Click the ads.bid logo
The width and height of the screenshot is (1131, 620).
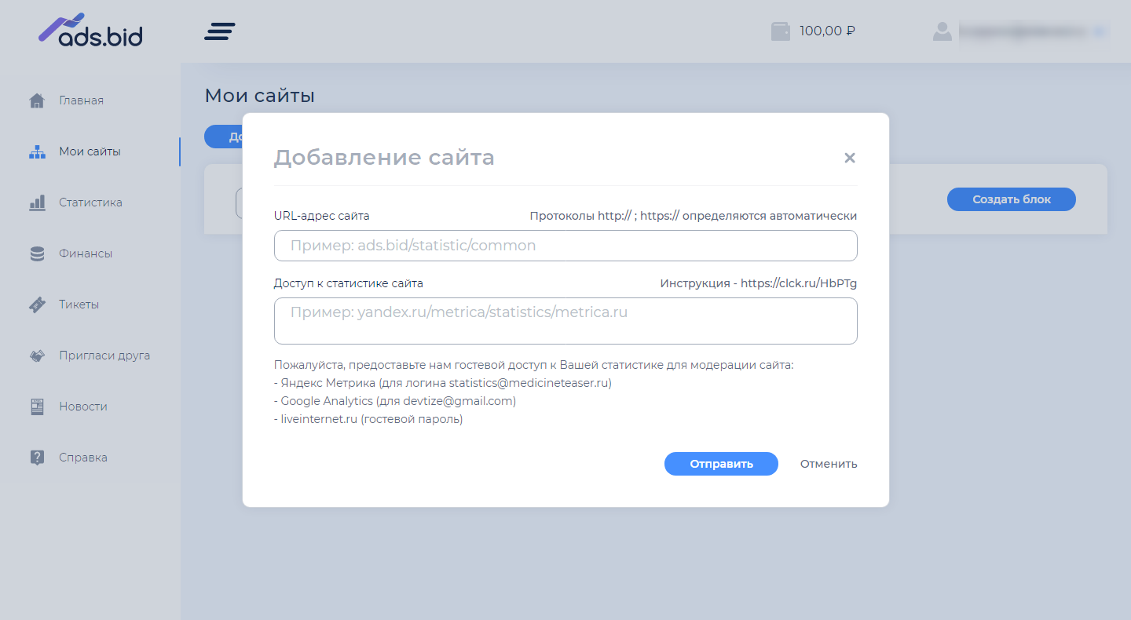(x=90, y=31)
